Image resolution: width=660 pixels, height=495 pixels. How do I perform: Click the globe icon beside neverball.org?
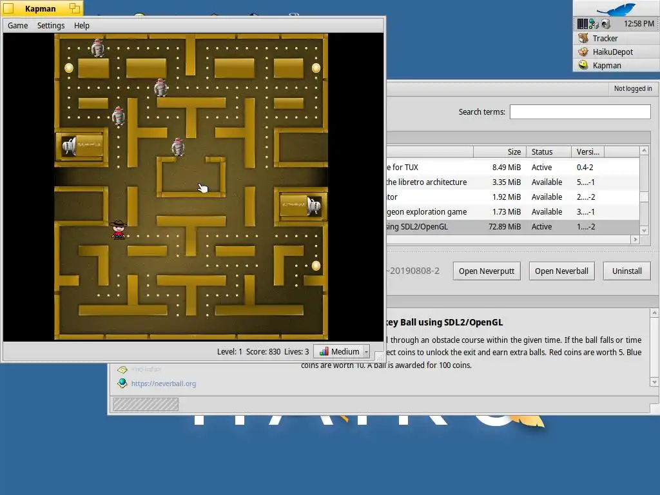coord(122,383)
